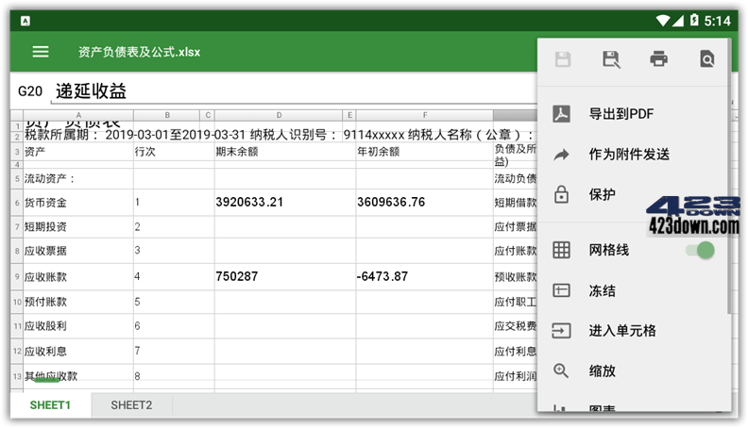Open the find-in-document search icon
The image size is (748, 428).
[x=707, y=59]
